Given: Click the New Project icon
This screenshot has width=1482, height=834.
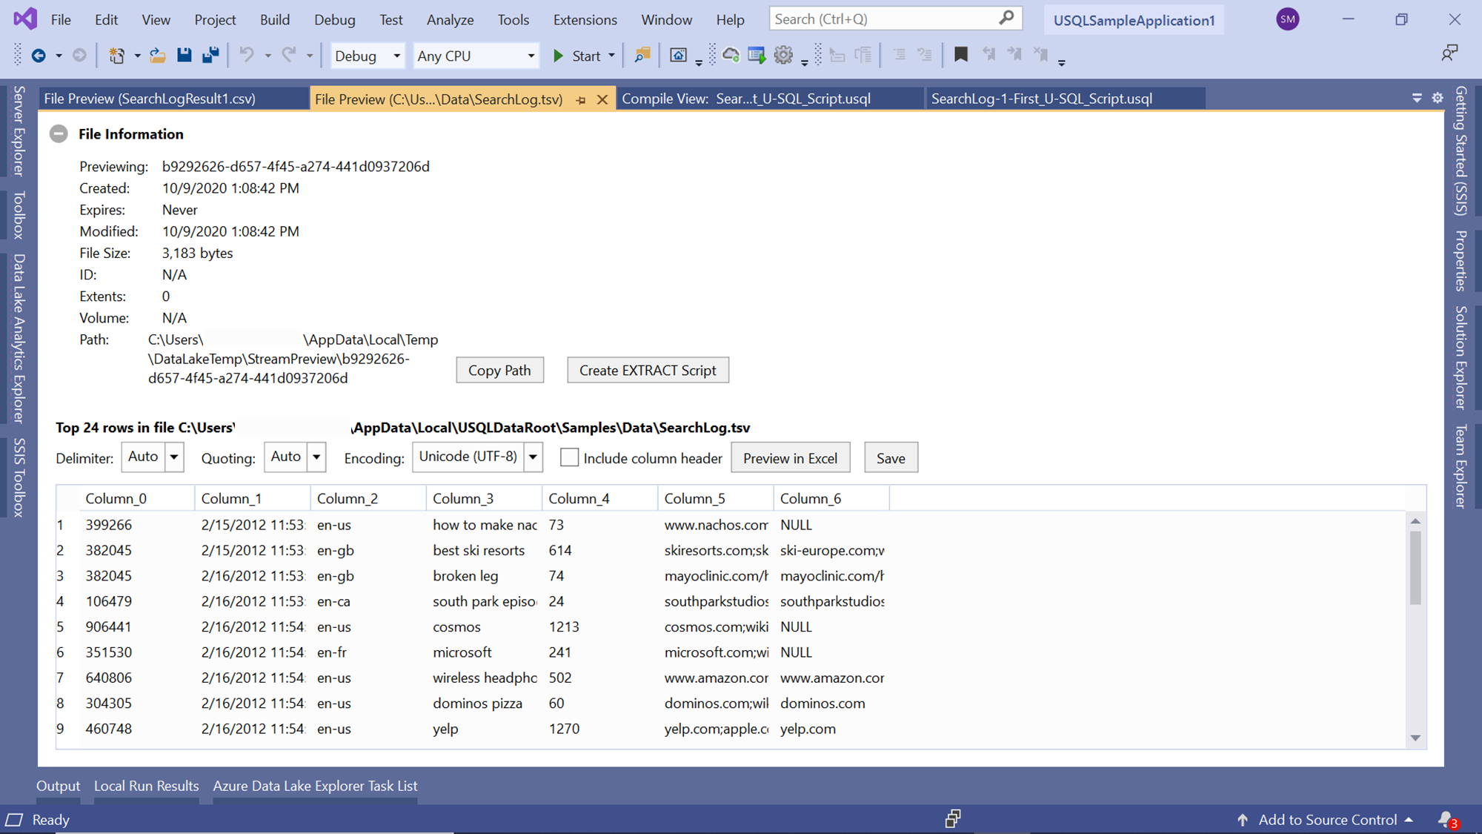Looking at the screenshot, I should pos(116,55).
